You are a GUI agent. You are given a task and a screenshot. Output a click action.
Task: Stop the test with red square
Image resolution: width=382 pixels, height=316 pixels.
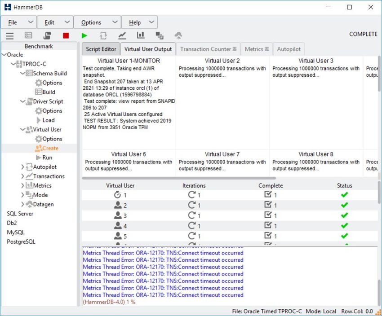click(66, 36)
